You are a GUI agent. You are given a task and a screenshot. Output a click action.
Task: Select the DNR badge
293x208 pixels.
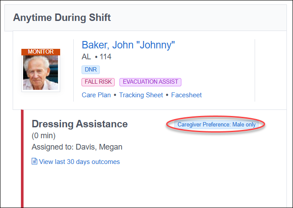click(x=91, y=69)
